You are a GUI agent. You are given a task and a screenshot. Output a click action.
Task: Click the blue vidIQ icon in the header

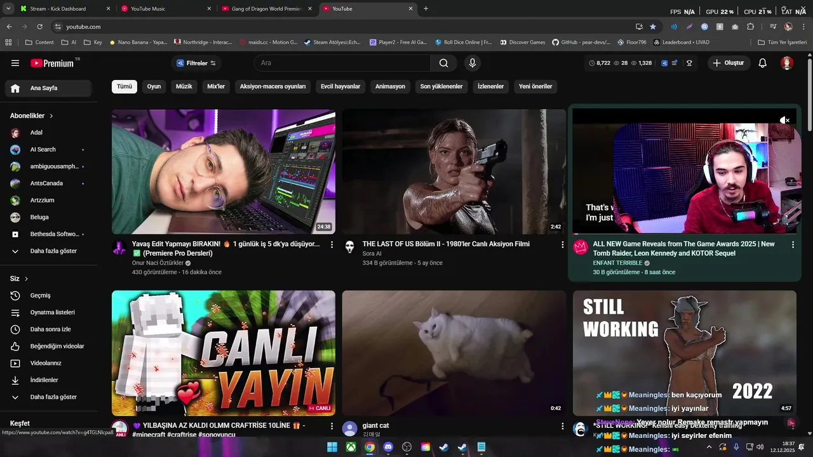664,63
